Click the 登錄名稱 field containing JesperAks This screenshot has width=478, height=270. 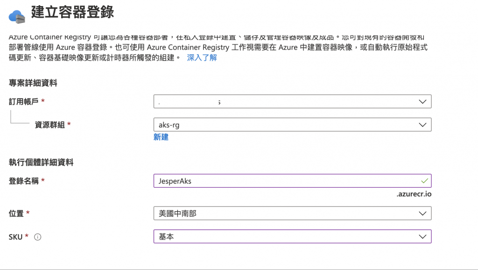point(292,181)
